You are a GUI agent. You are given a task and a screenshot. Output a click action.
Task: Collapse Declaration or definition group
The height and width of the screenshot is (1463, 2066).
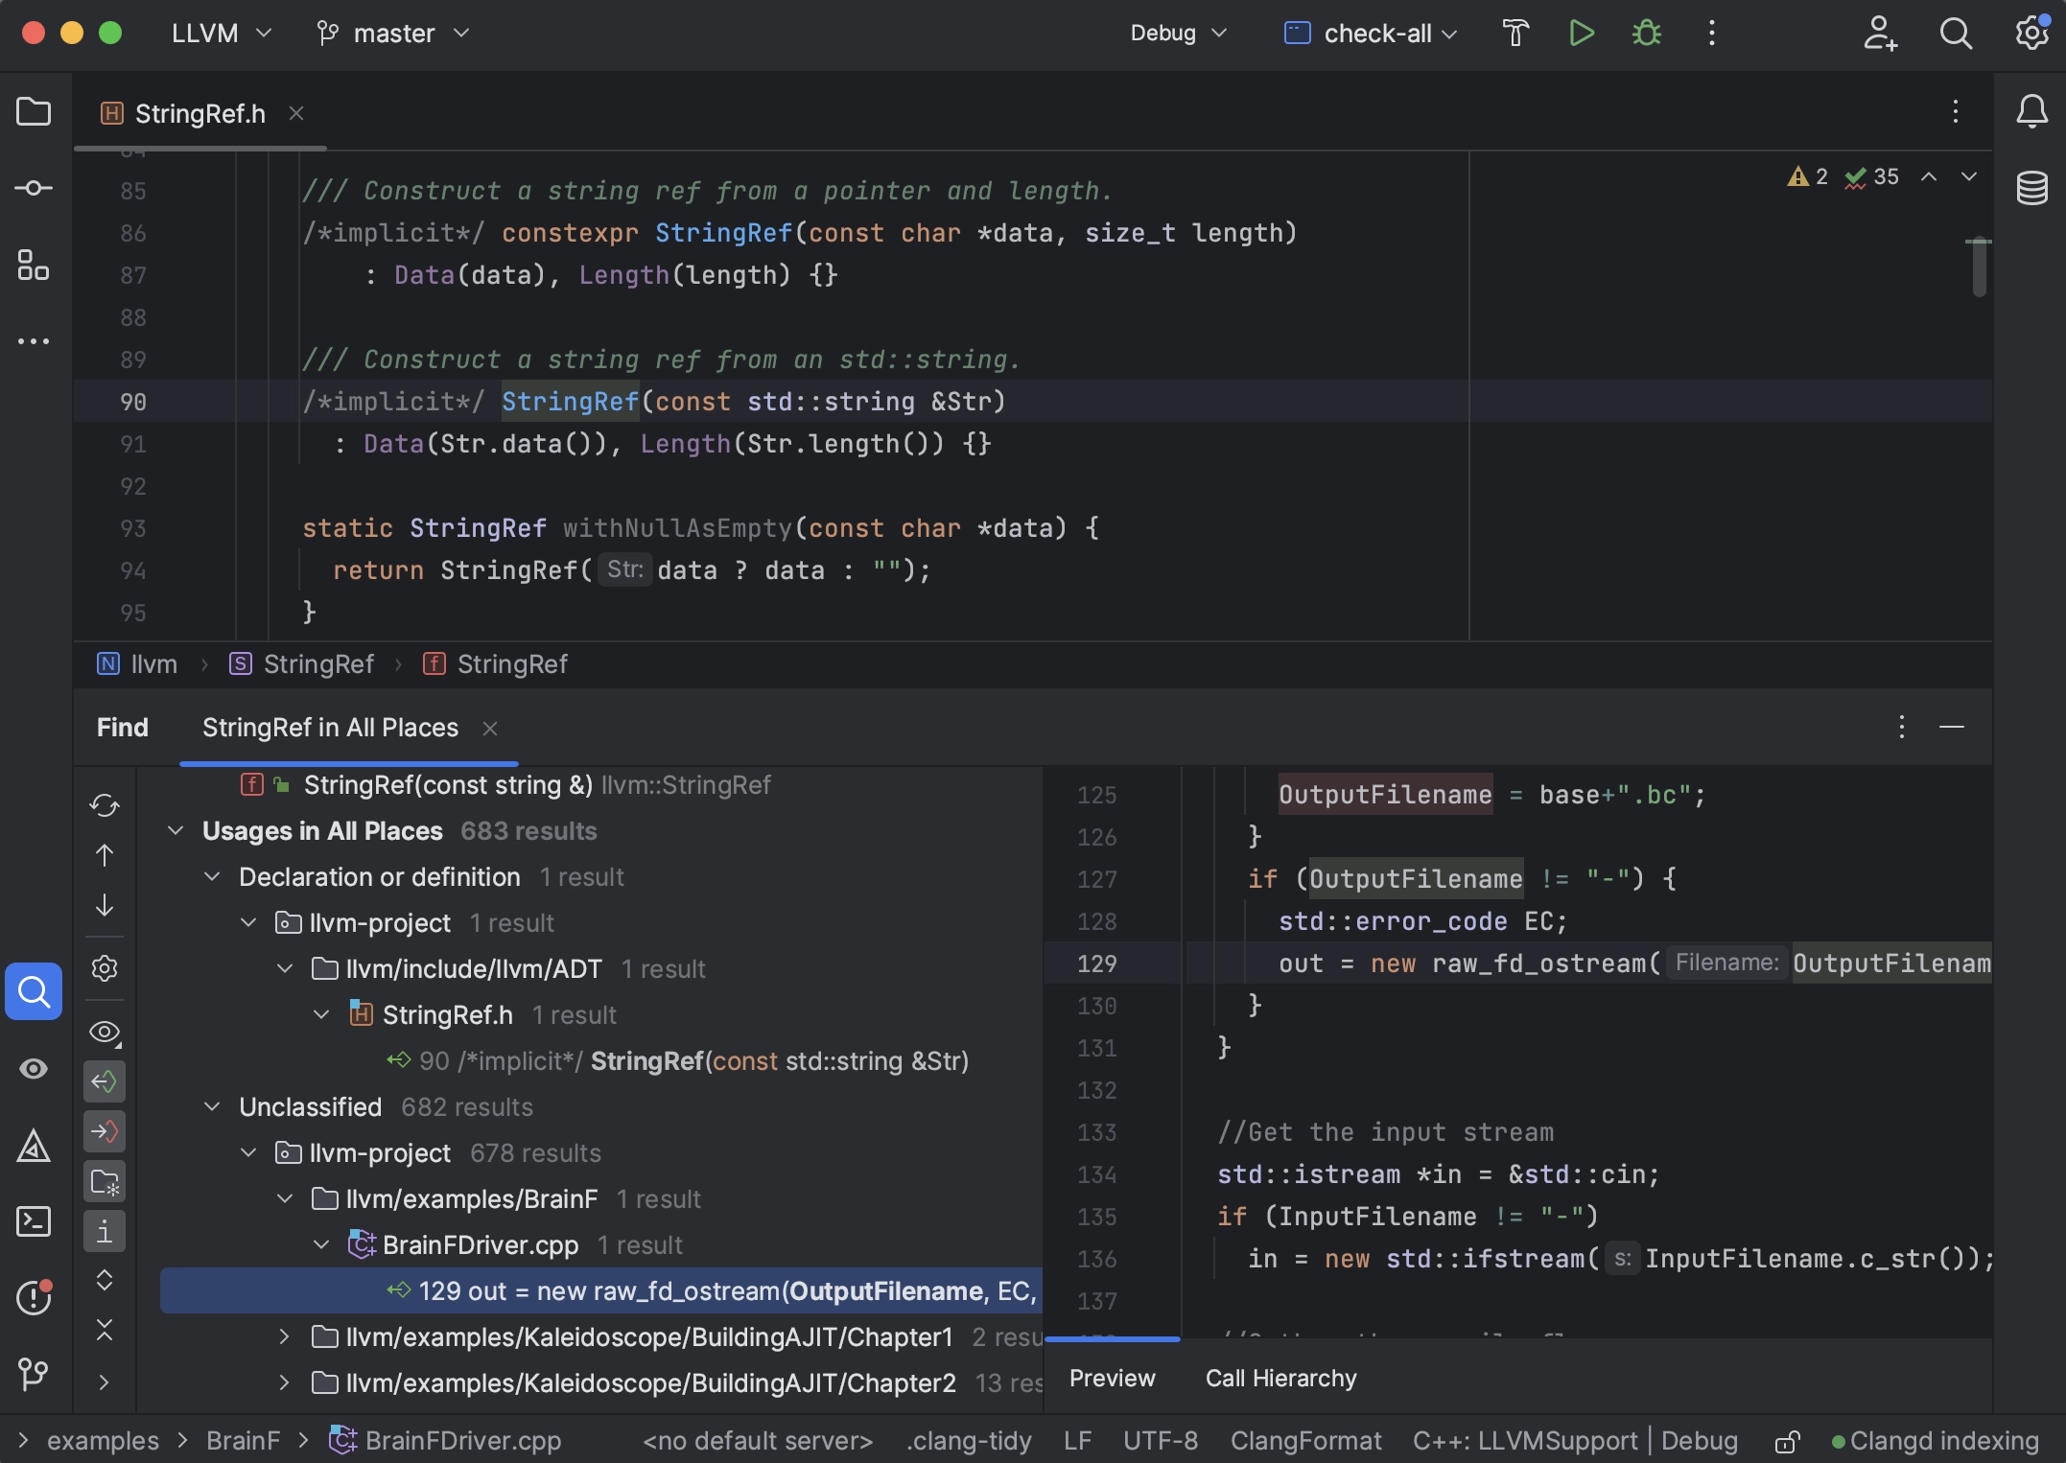212,877
